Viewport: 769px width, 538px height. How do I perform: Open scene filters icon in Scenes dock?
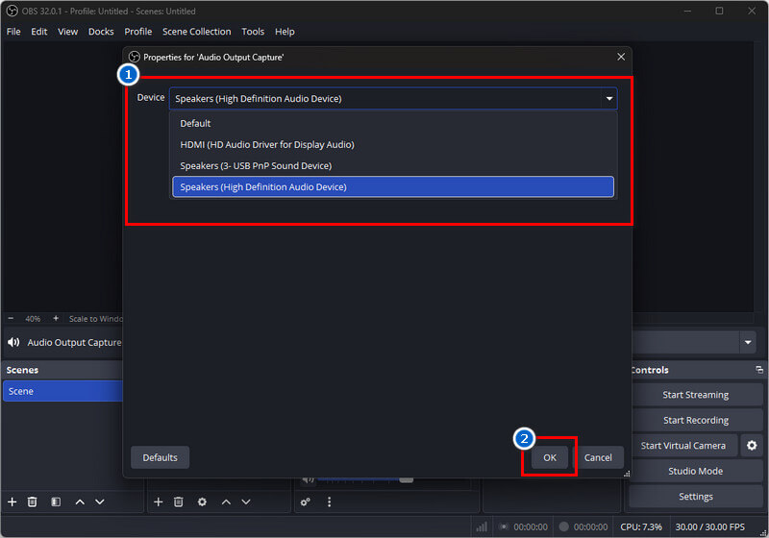click(x=56, y=501)
